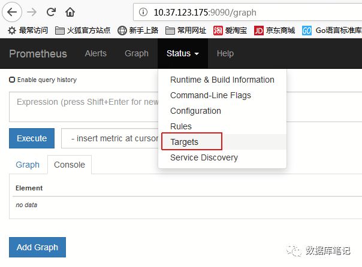
Task: Click the site info icon in address bar
Action: [143, 11]
